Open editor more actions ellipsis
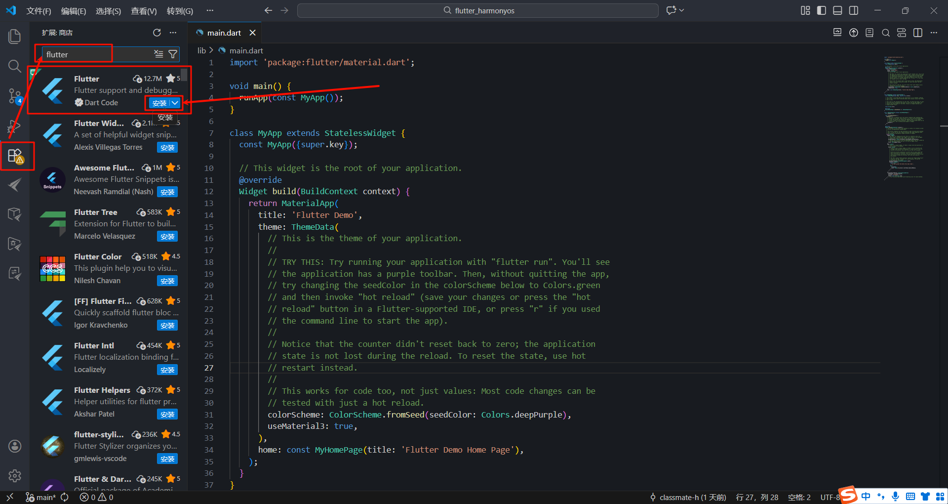 tap(934, 33)
